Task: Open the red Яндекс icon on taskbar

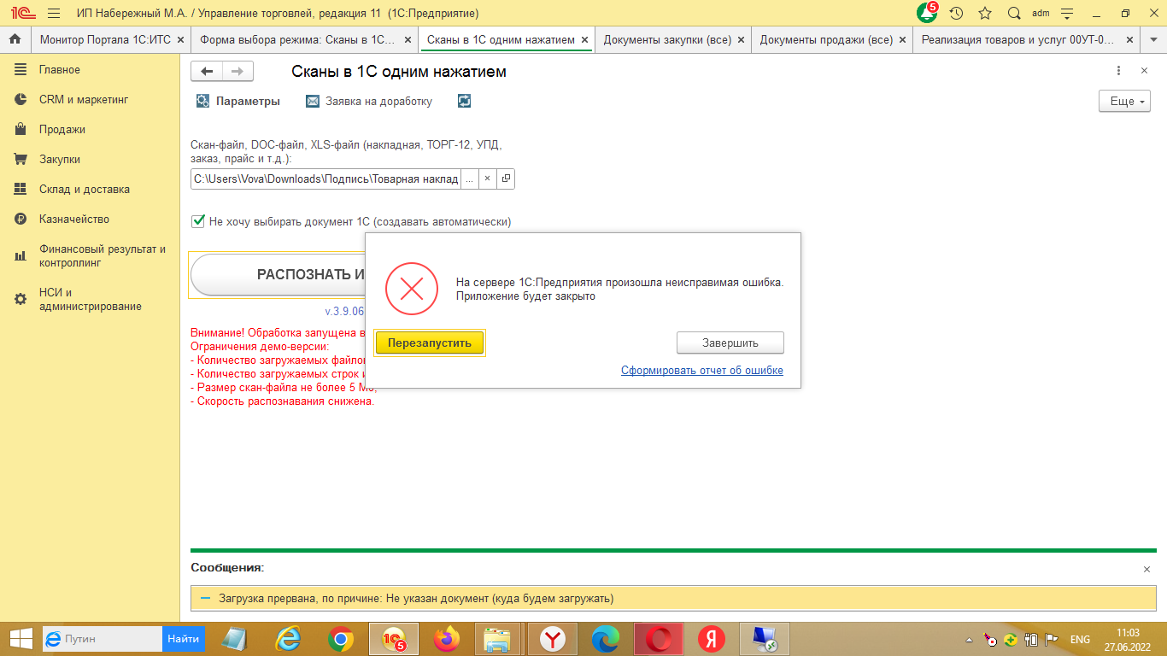Action: point(711,639)
